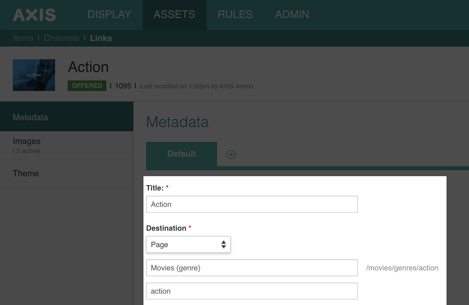
Task: Click the AXIS logo
Action: 34,15
